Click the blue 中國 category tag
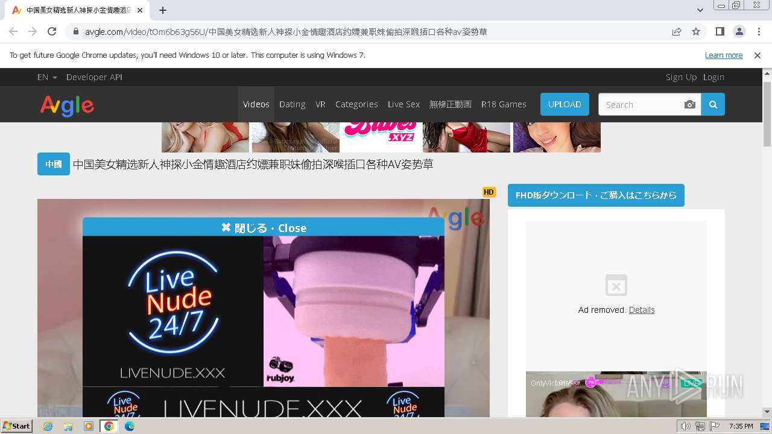This screenshot has width=772, height=434. [x=54, y=164]
